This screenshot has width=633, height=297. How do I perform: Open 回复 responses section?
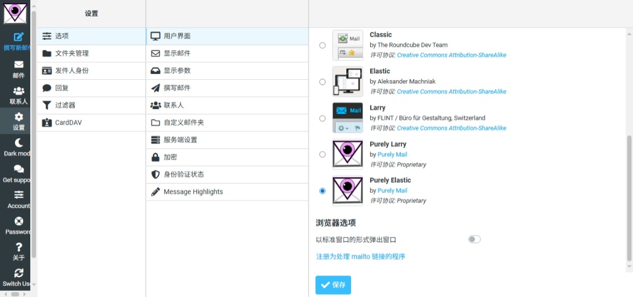tap(91, 88)
